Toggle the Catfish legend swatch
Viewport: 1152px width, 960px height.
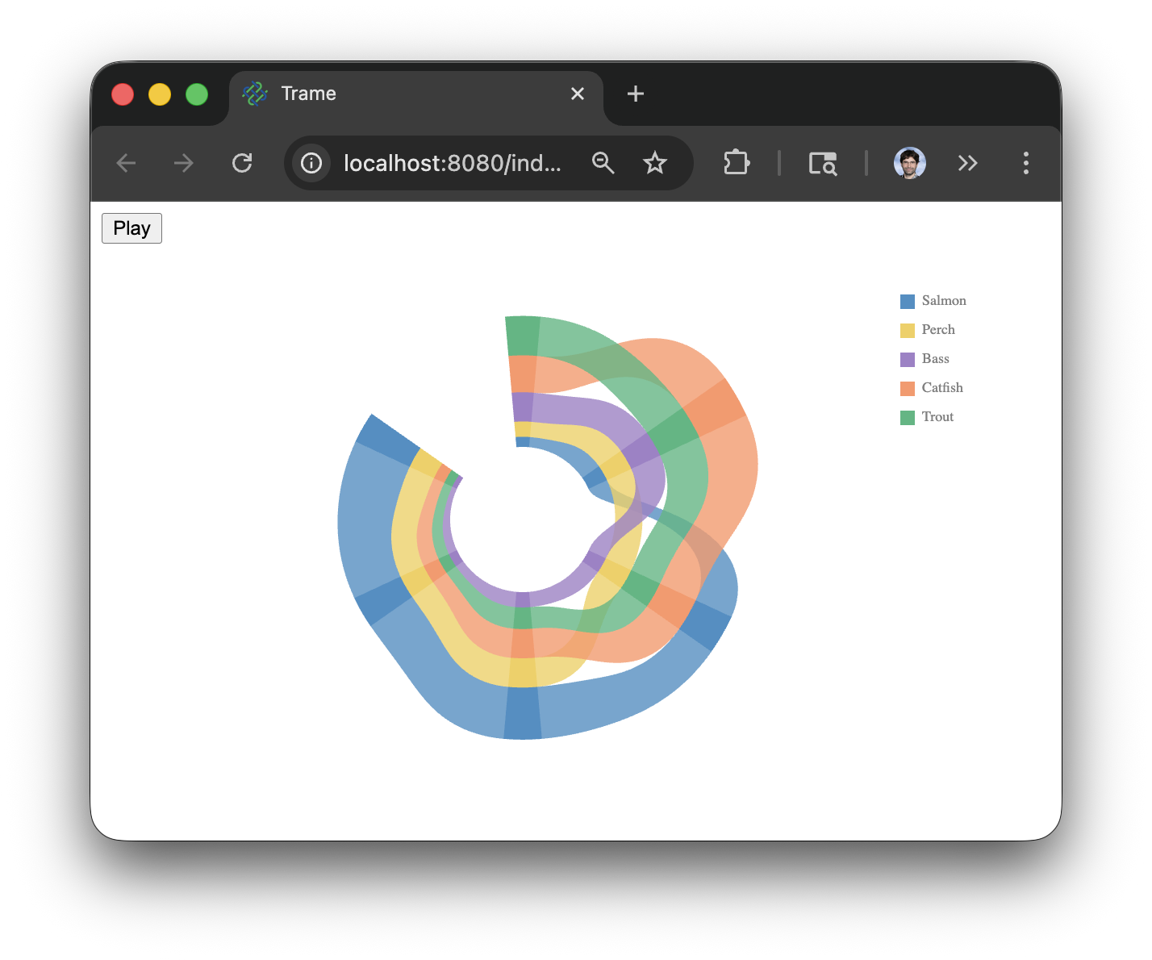point(908,388)
